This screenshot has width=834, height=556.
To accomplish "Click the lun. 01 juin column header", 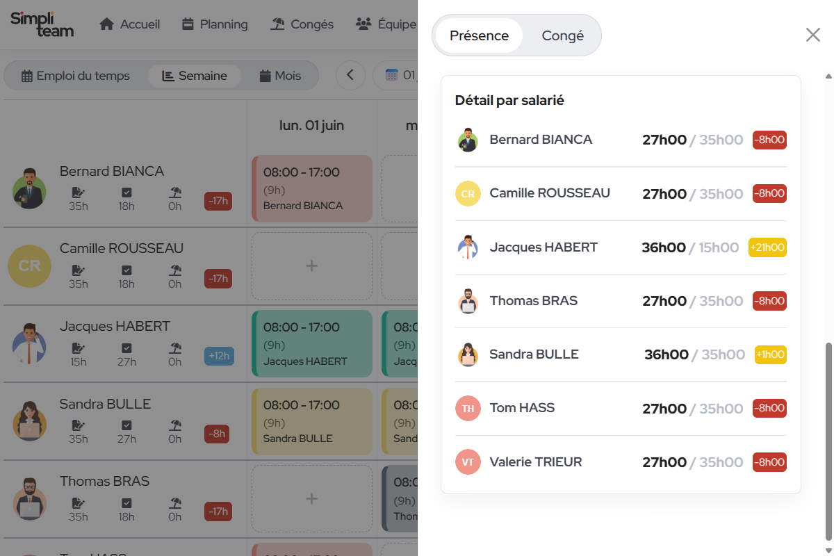I will pos(311,126).
